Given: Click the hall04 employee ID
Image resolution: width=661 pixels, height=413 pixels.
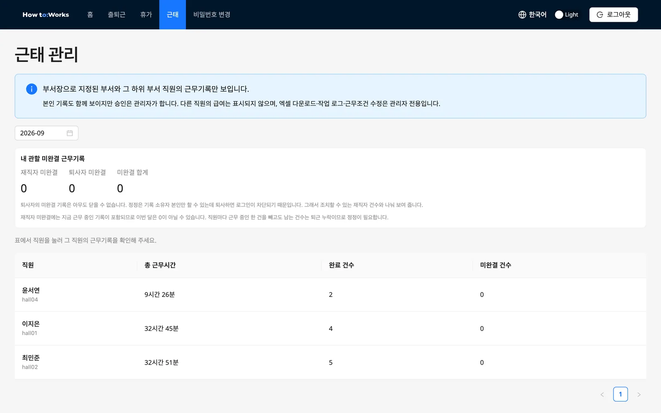Looking at the screenshot, I should click(x=30, y=299).
